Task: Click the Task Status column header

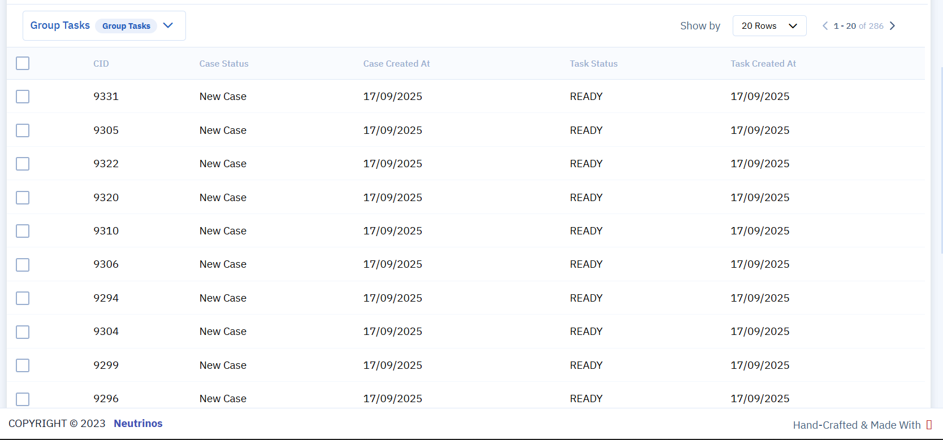Action: 594,64
